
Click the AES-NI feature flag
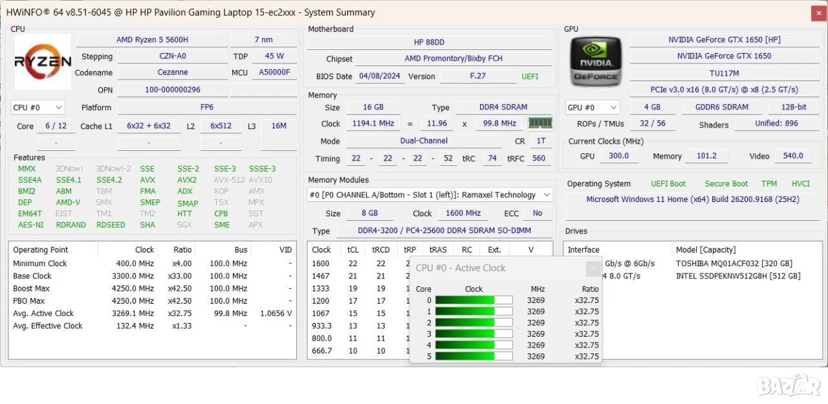click(x=30, y=225)
